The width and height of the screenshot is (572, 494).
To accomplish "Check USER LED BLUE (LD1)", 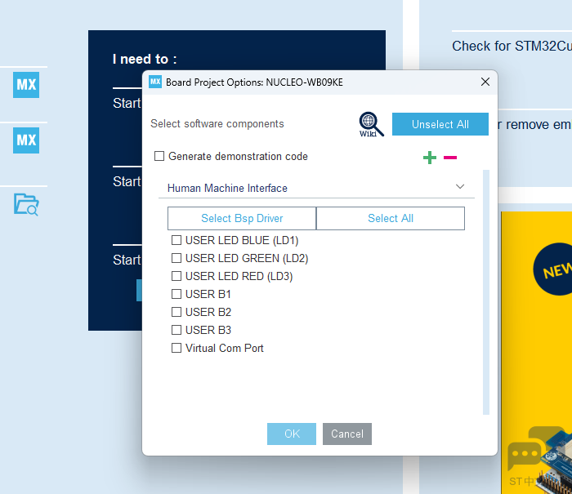I will pyautogui.click(x=177, y=240).
